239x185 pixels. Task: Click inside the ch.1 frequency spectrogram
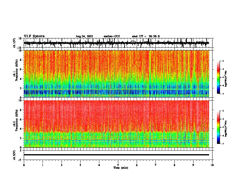click(116, 74)
